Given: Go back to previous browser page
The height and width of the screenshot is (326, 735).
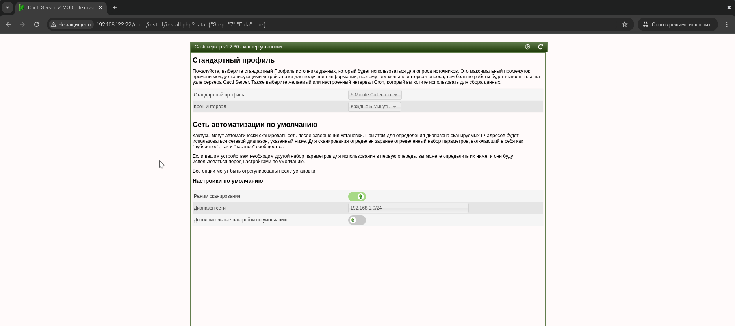Looking at the screenshot, I should pos(8,24).
